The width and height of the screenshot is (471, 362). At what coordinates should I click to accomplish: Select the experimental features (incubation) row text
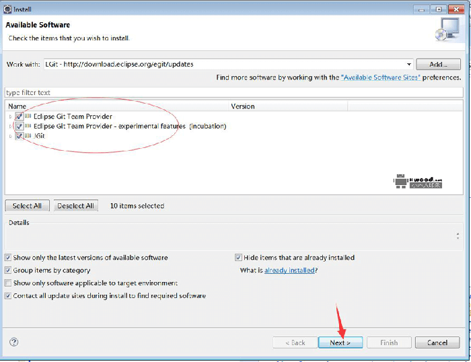pos(130,126)
